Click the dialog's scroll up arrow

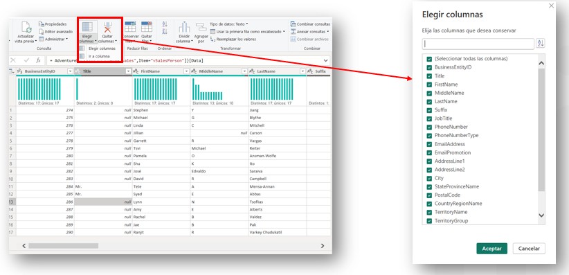[x=541, y=64]
